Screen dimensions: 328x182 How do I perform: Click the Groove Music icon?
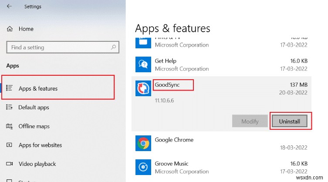coord(143,167)
